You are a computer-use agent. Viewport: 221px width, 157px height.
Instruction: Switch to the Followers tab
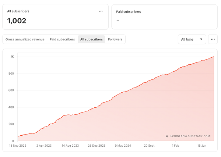pyautogui.click(x=115, y=39)
